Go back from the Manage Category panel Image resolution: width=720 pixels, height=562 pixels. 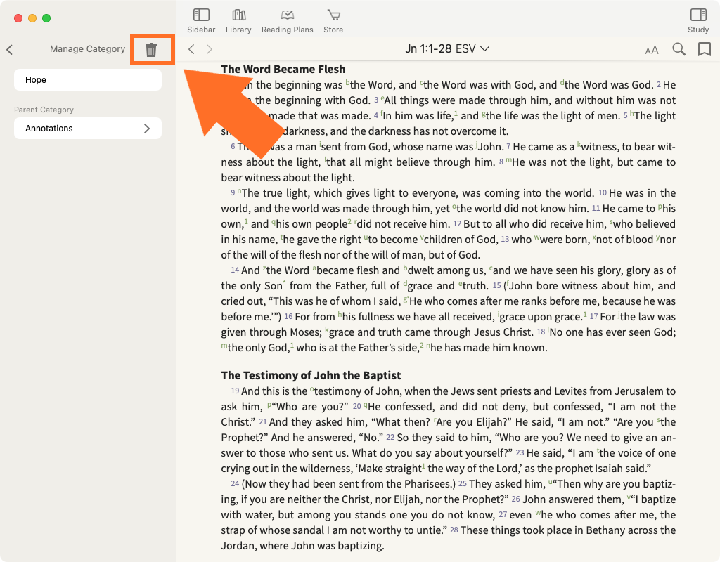point(10,50)
